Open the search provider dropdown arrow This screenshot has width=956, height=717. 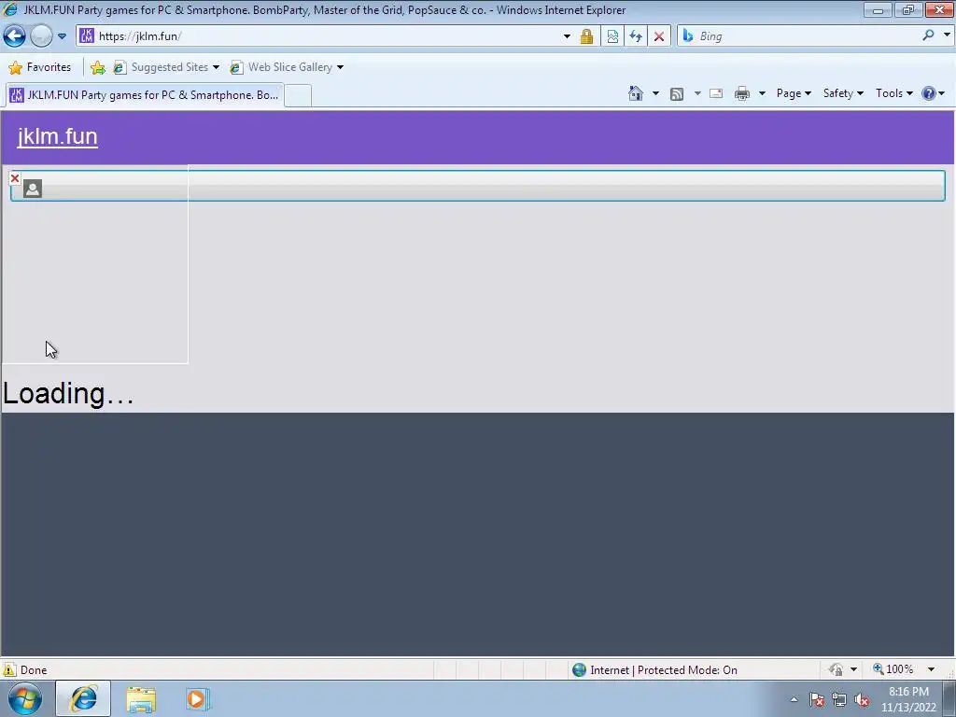(x=947, y=35)
